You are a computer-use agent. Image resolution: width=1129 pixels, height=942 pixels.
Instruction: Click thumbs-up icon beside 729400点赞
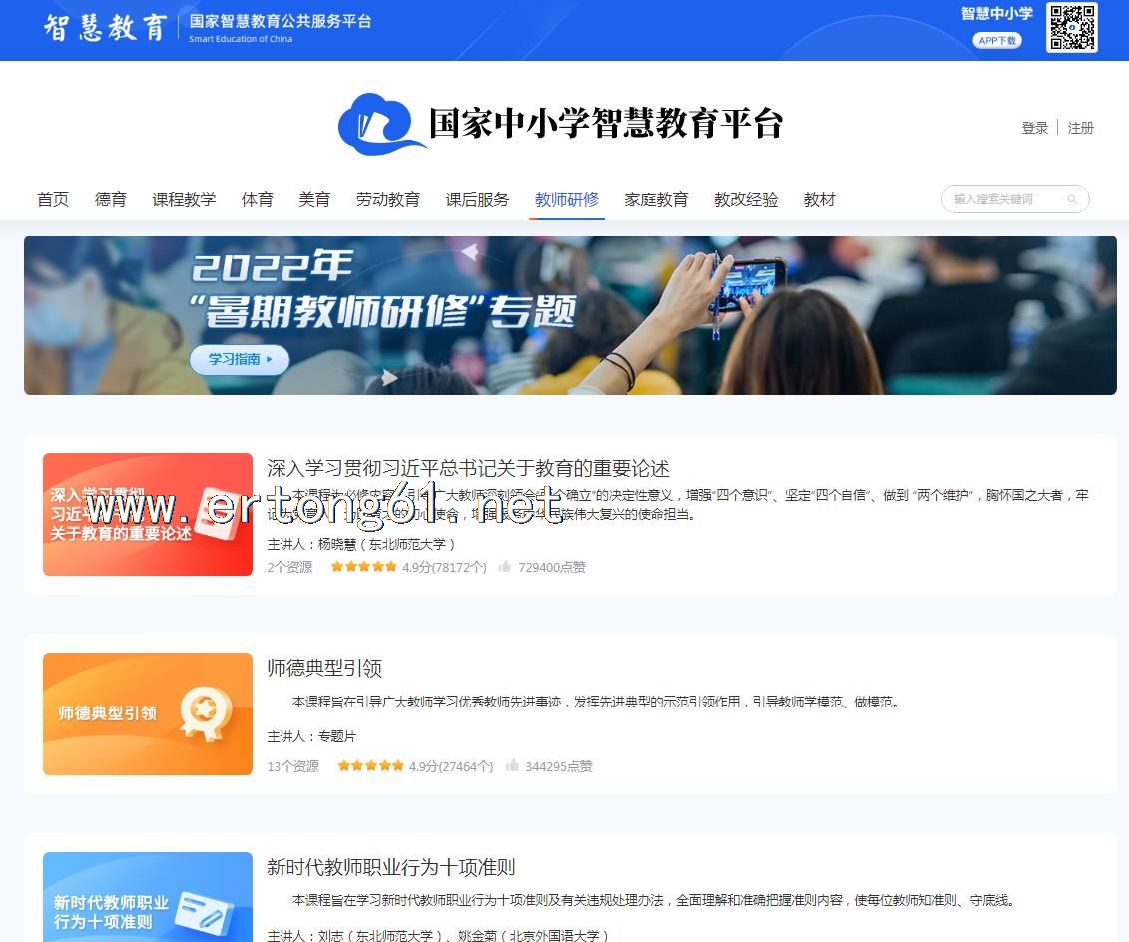point(505,567)
